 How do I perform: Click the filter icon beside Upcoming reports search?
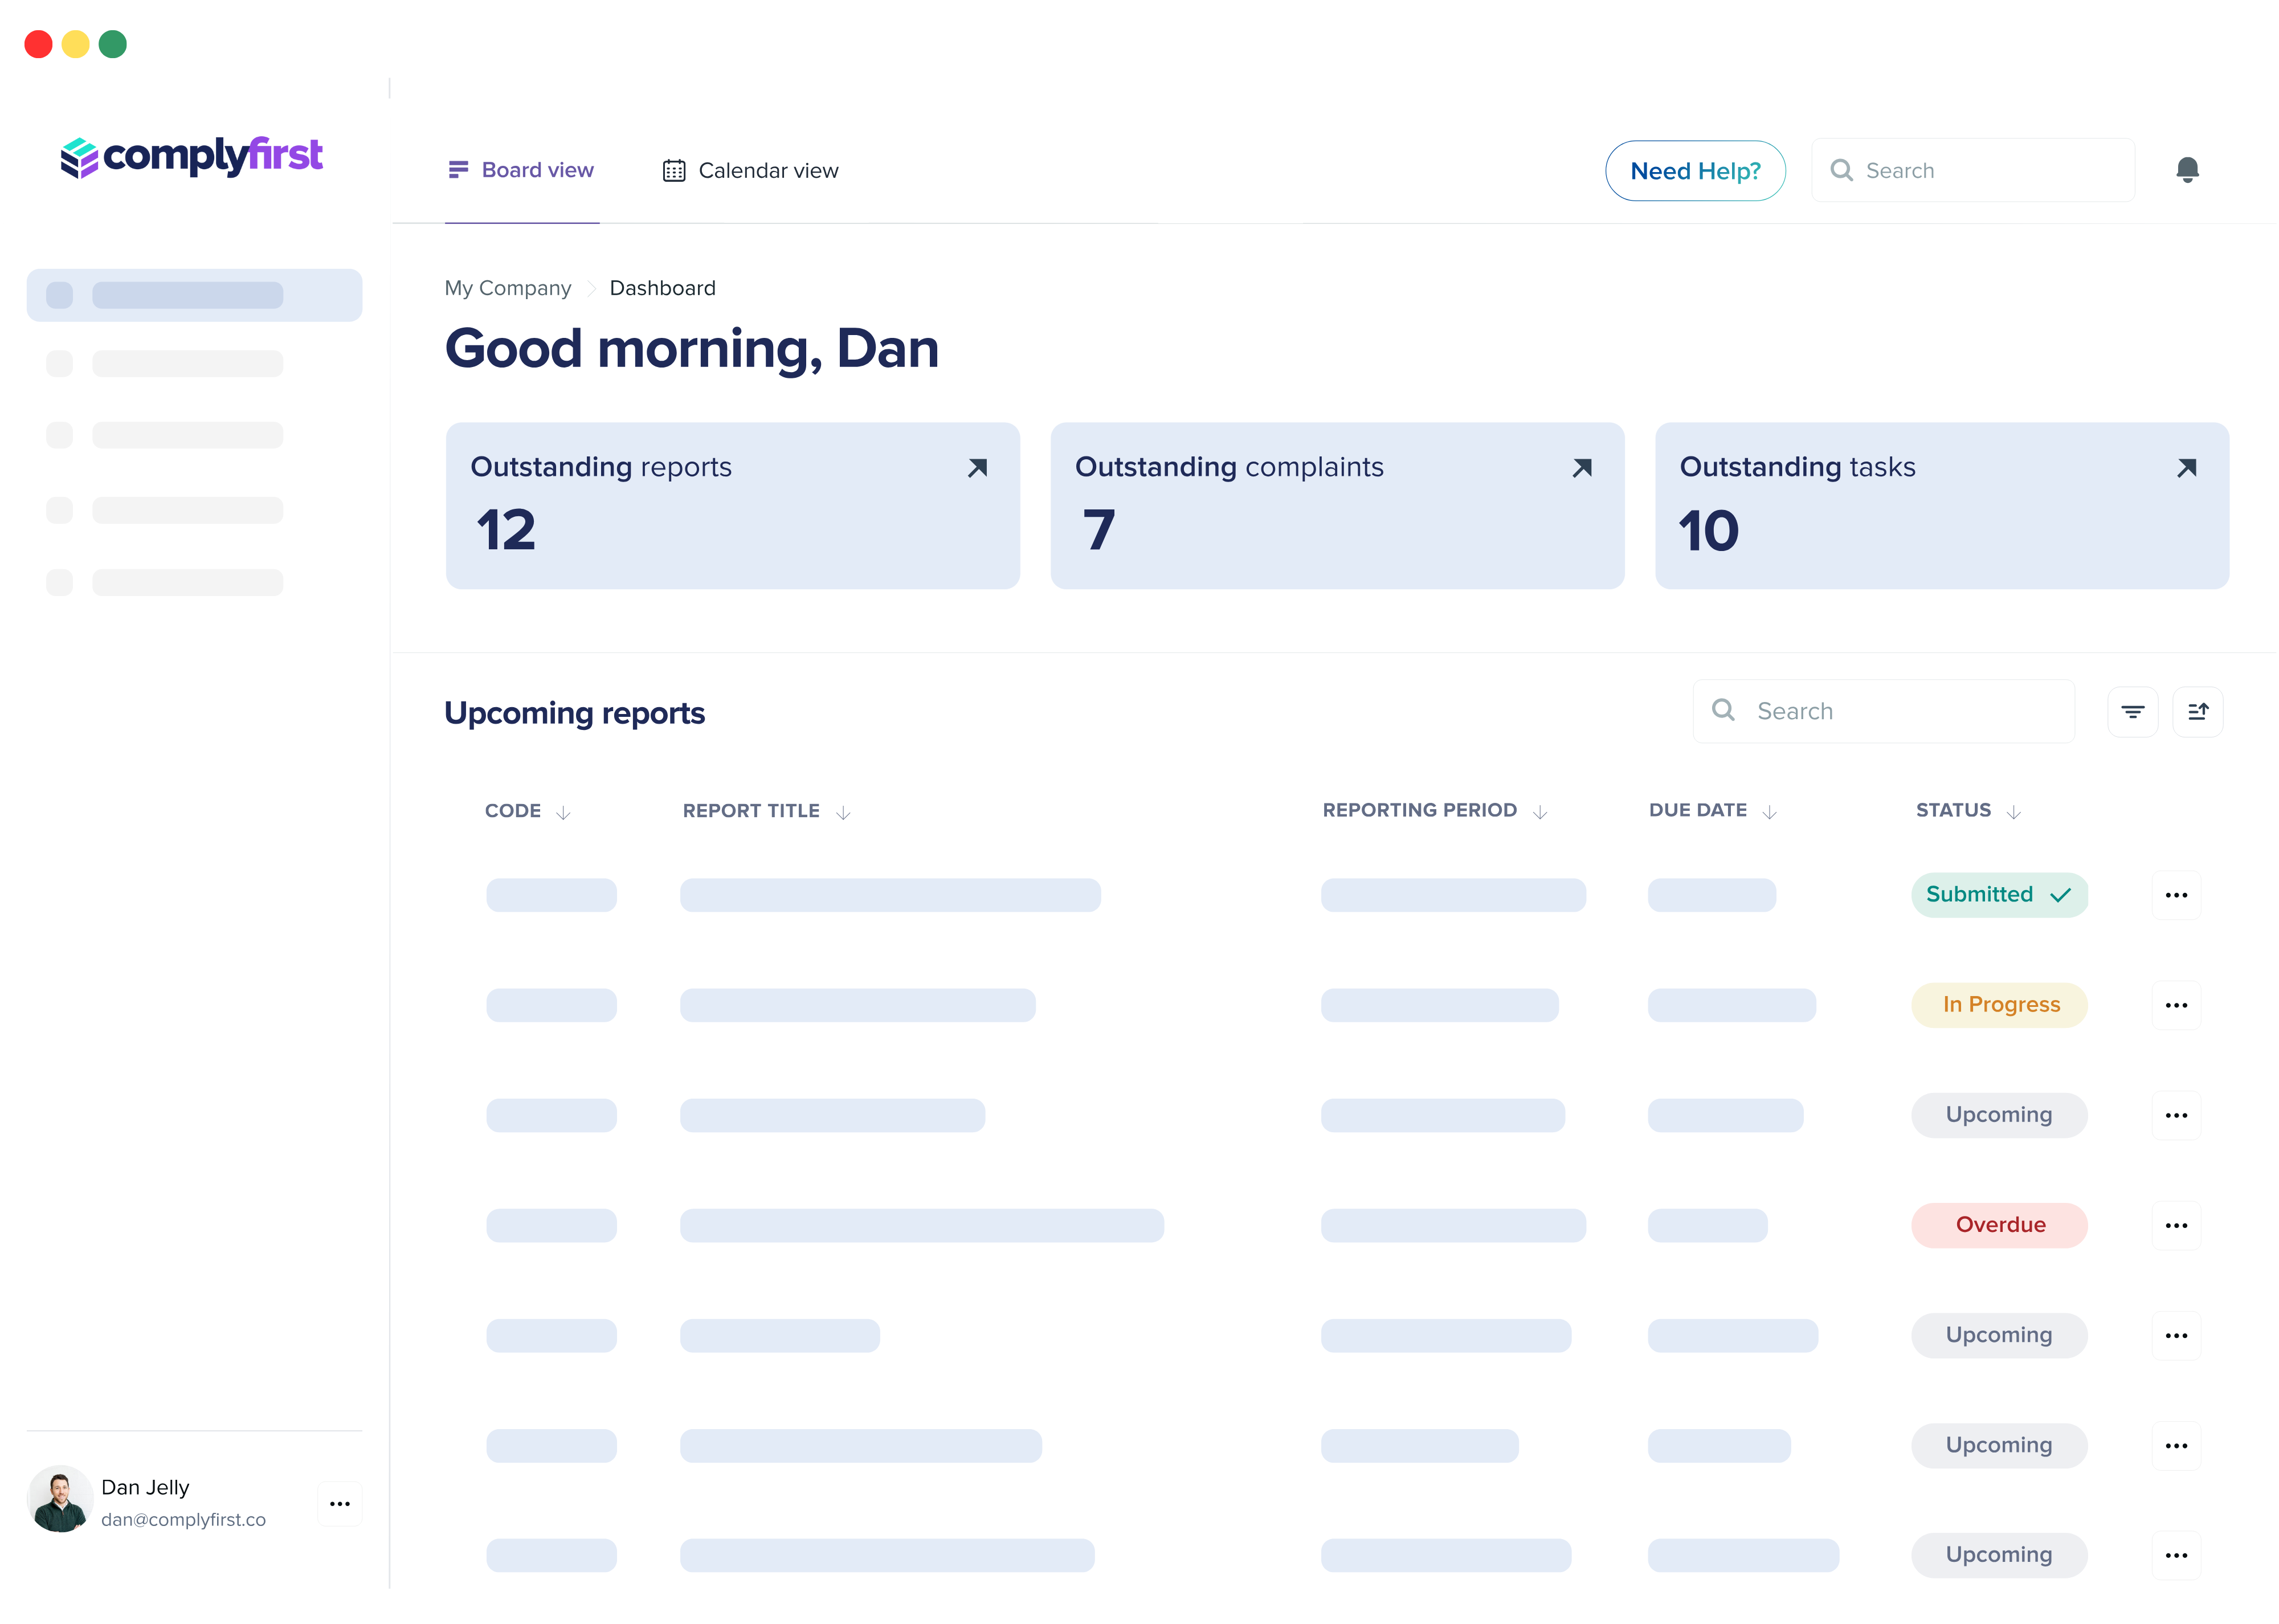[x=2132, y=712]
